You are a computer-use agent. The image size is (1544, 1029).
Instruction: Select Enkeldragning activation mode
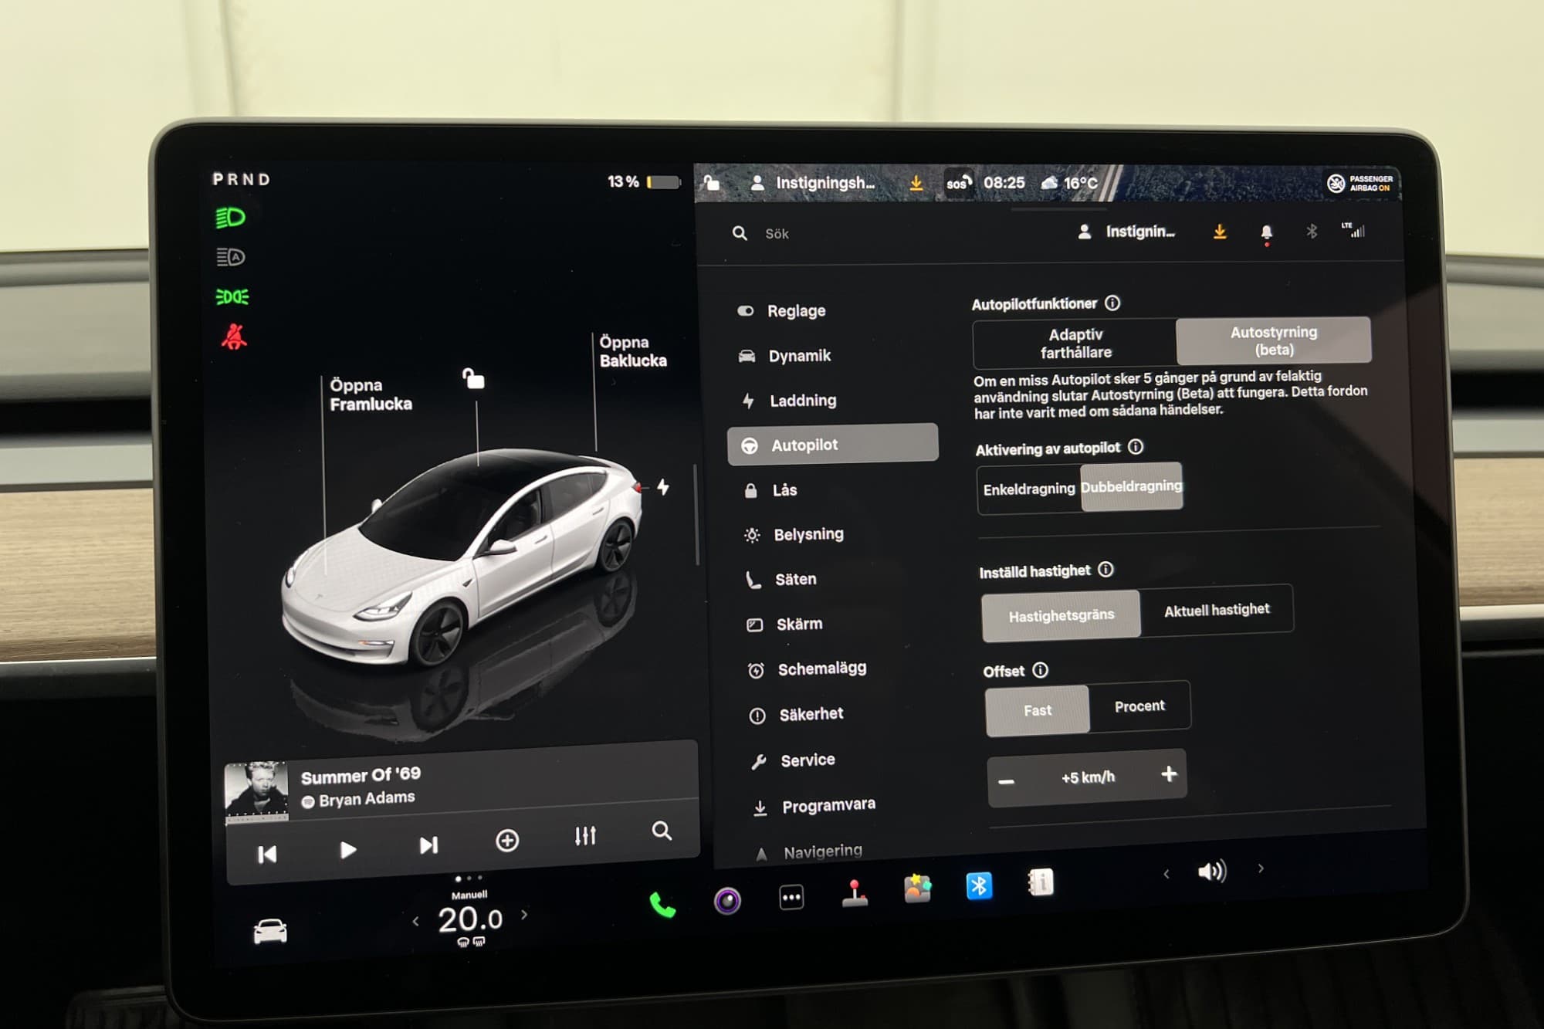[x=1028, y=489]
